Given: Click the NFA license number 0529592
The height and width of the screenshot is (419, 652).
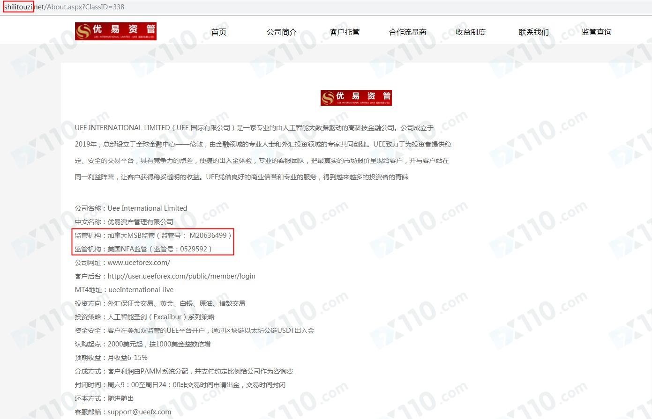Looking at the screenshot, I should pyautogui.click(x=194, y=249).
